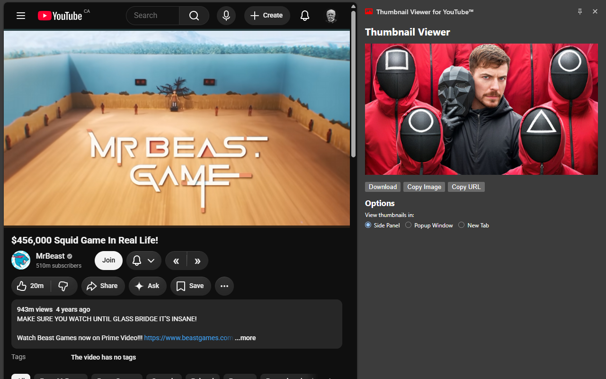Screen dimensions: 606x379
Task: Focus the YouTube search field
Action: (153, 16)
